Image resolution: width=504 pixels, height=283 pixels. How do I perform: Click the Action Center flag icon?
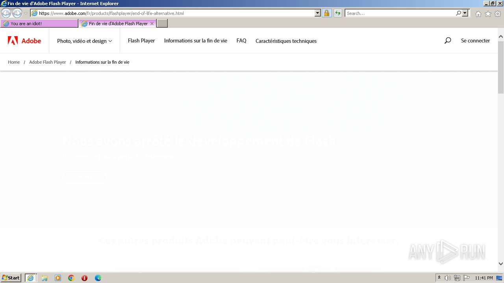coord(467,278)
